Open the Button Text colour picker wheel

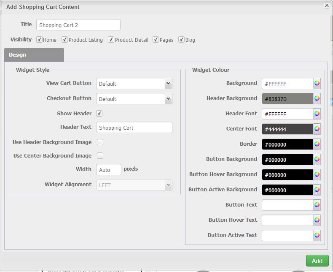click(x=317, y=205)
